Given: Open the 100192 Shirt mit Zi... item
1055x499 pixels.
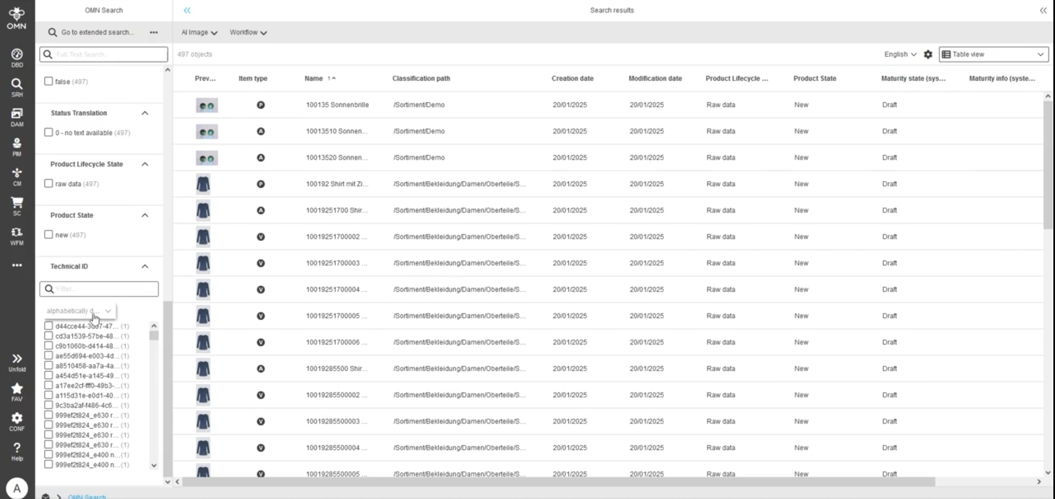Looking at the screenshot, I should click(337, 184).
